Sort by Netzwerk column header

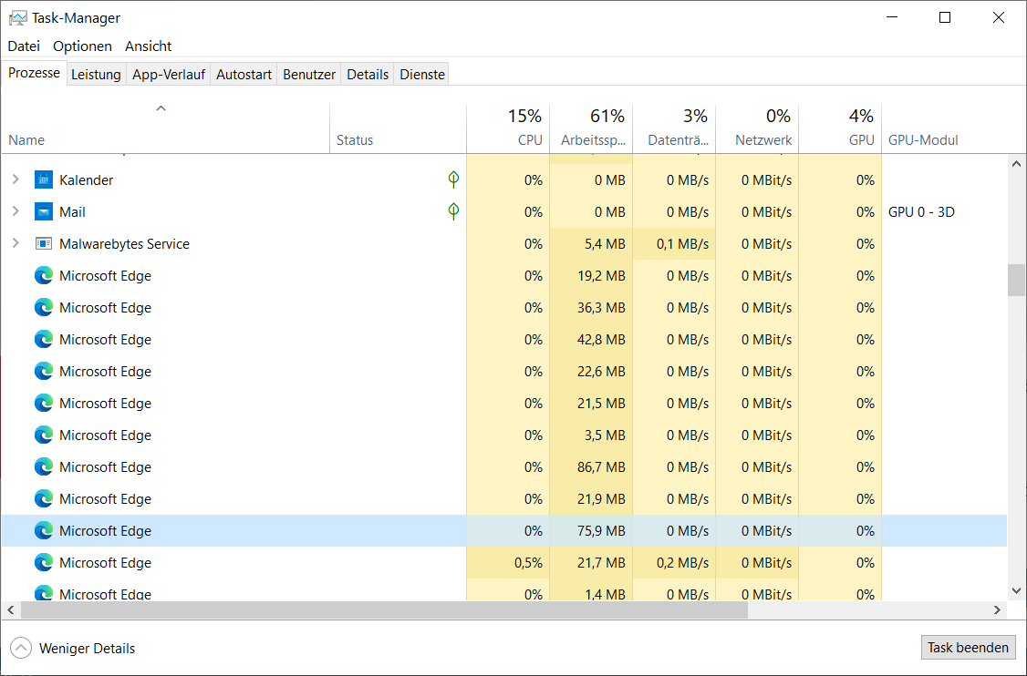coord(757,129)
